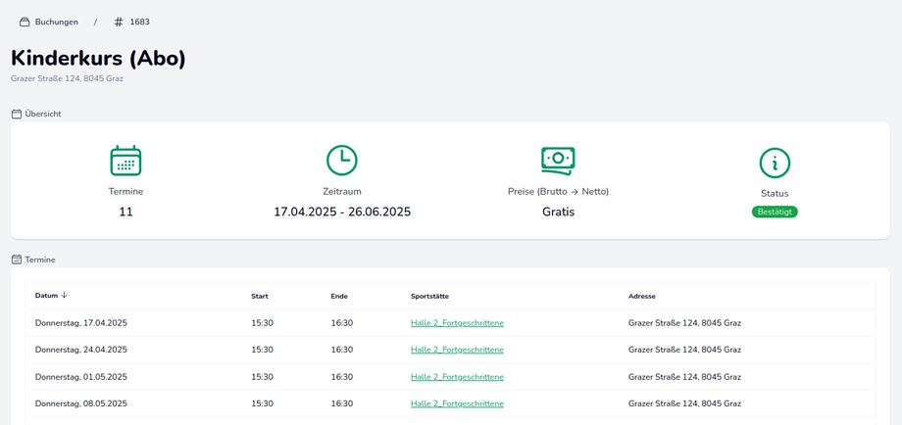Screen dimensions: 902x425
Task: Click the date Donnerstag, 24.04.2025
Action: coord(81,350)
